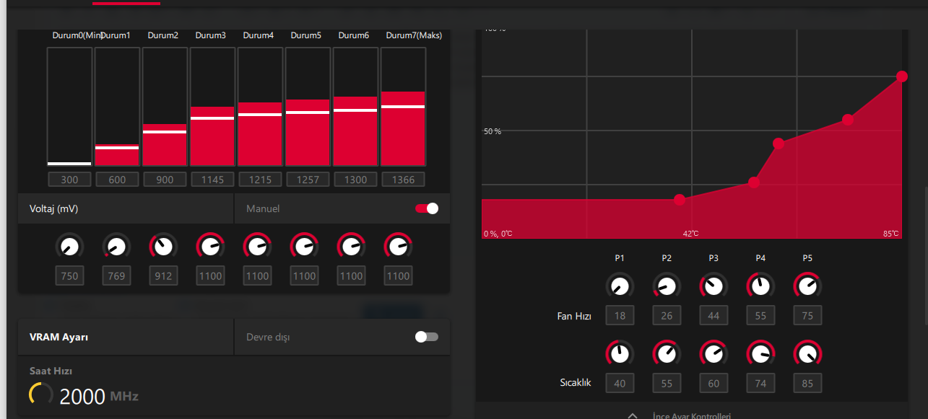The width and height of the screenshot is (928, 419).
Task: Select the highest point on fan curve
Action: click(x=902, y=76)
